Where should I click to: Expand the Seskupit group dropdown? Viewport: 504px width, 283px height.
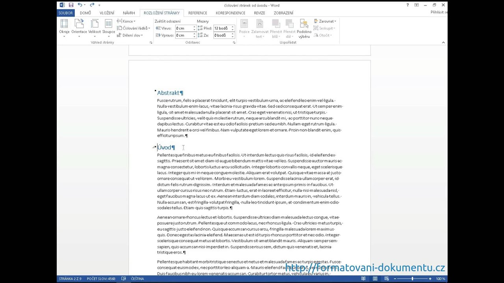324,28
